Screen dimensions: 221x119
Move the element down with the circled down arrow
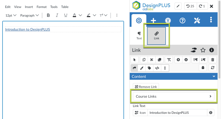tap(186, 60)
